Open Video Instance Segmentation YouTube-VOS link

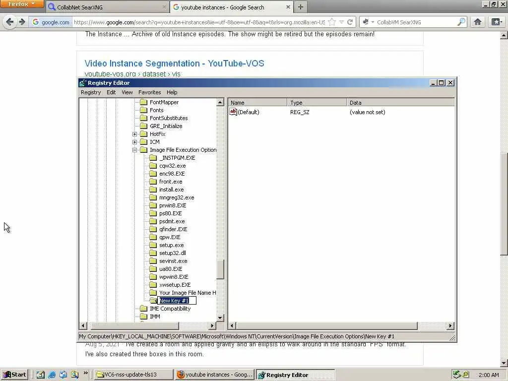click(x=174, y=63)
